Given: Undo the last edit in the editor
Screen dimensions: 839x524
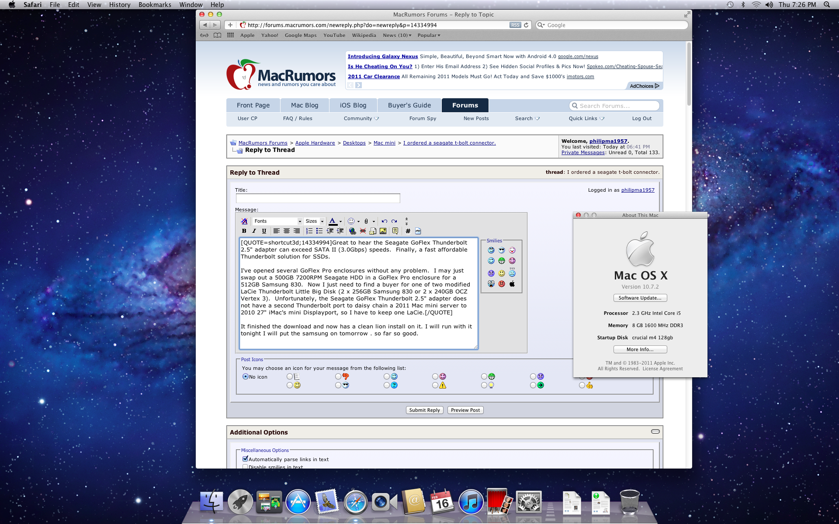Looking at the screenshot, I should point(385,221).
